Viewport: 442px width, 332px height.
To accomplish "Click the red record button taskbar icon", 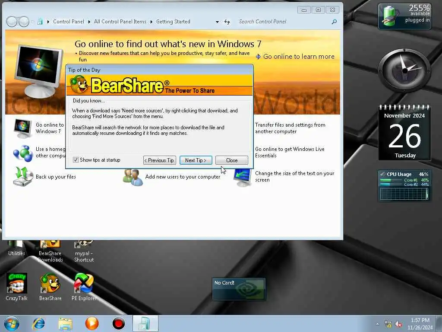I will point(119,323).
